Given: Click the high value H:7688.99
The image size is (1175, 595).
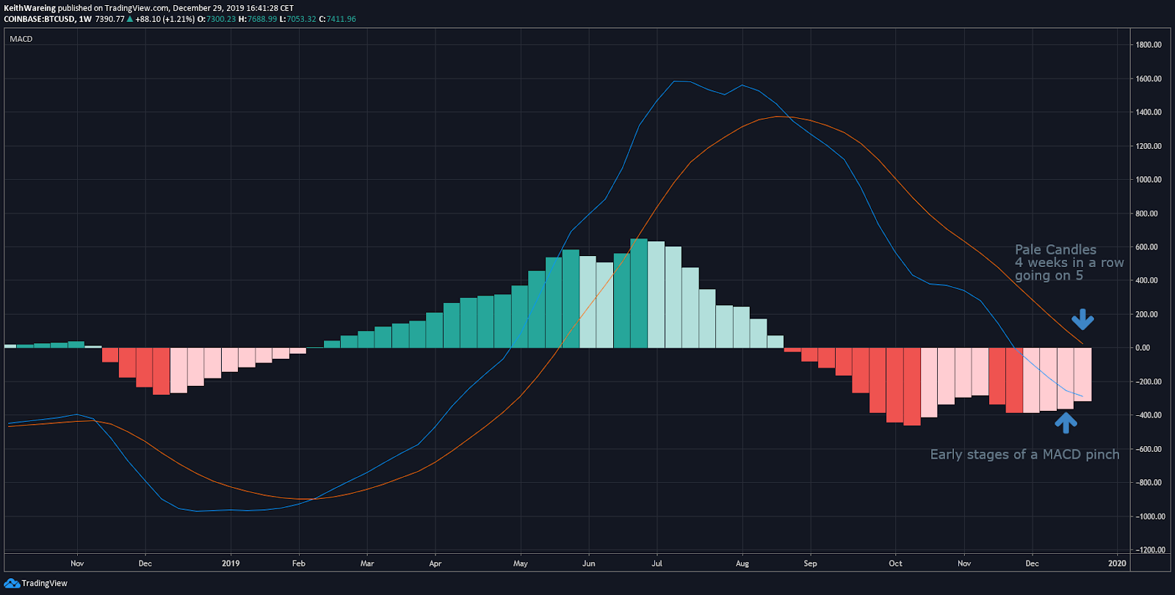Looking at the screenshot, I should tap(257, 19).
